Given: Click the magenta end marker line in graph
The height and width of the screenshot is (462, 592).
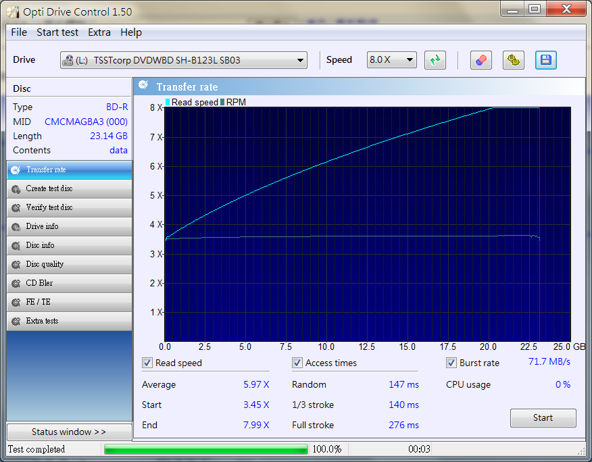Looking at the screenshot, I should pos(539,224).
